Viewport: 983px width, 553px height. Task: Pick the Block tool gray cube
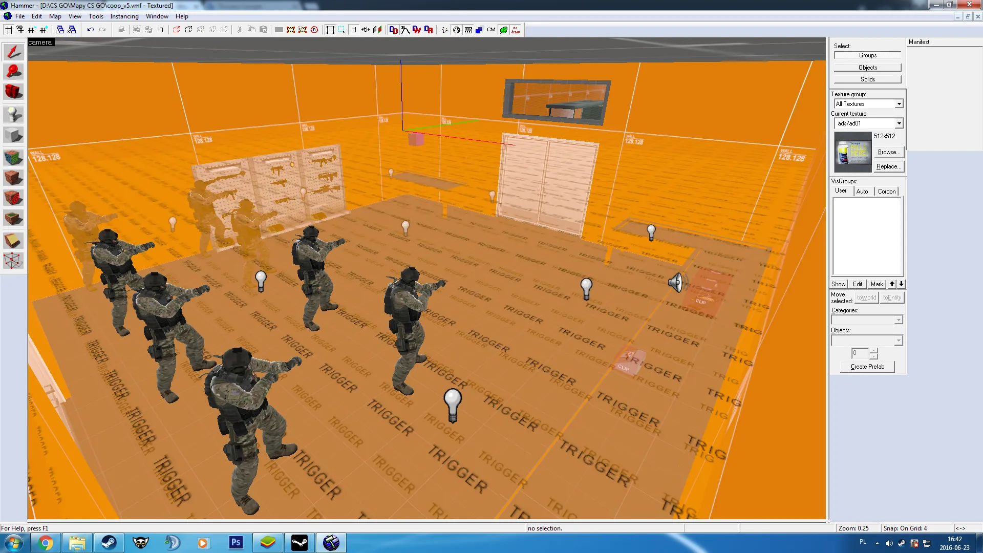(14, 135)
